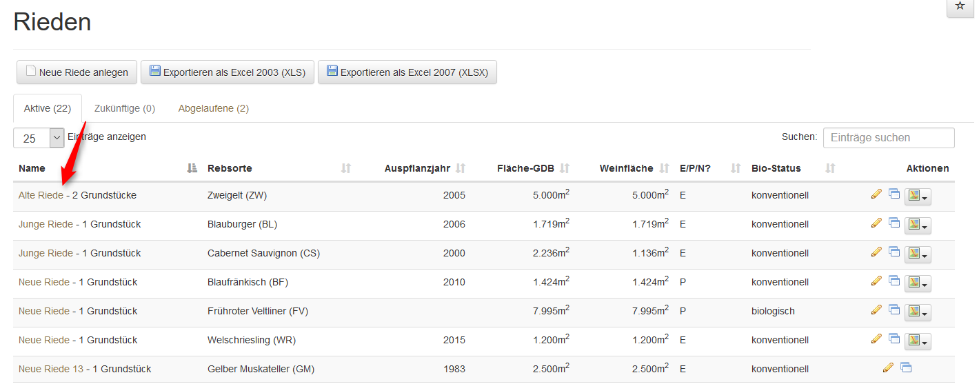Click Neue Riede anlegen button
979x384 pixels.
click(x=77, y=72)
